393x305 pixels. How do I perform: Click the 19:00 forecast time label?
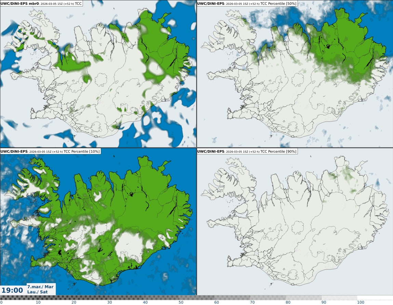coord(12,290)
